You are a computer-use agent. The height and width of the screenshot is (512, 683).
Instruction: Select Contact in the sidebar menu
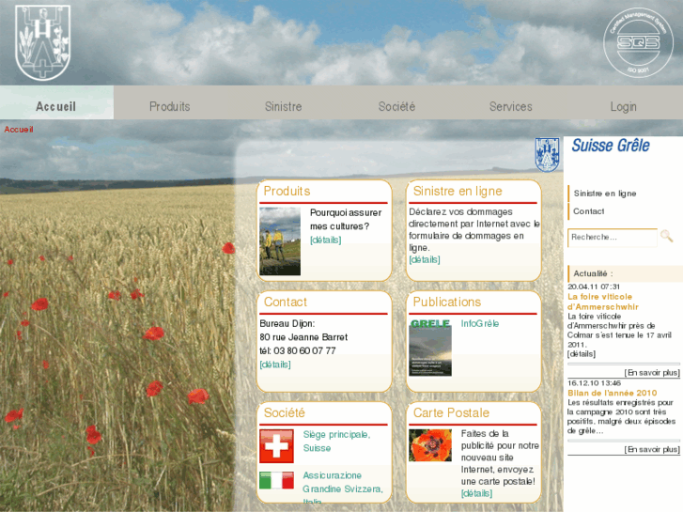(588, 211)
